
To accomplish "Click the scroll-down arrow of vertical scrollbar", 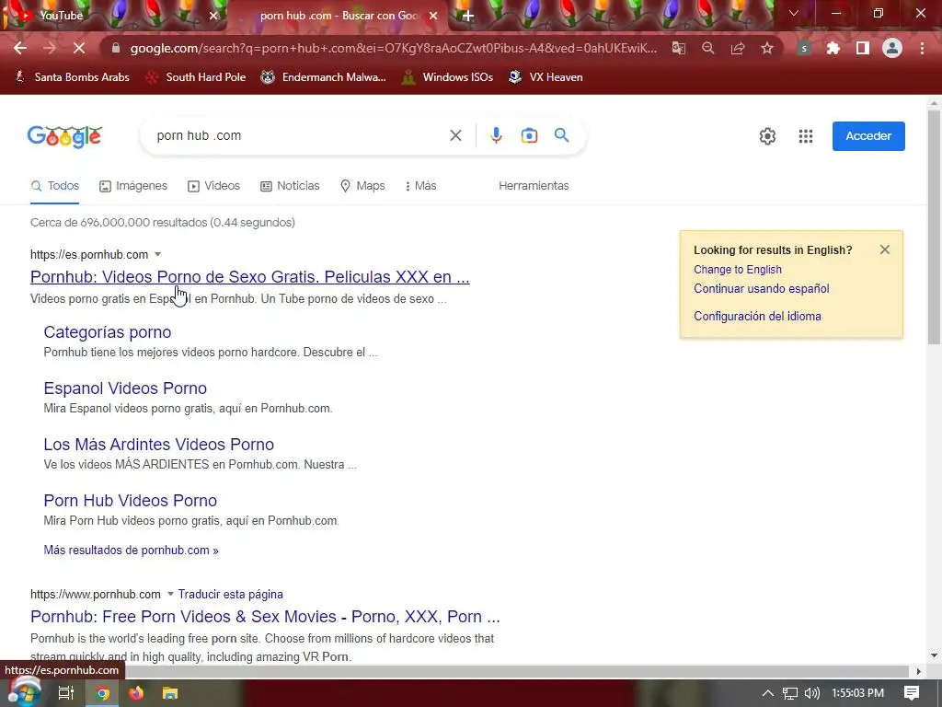I will pyautogui.click(x=933, y=655).
